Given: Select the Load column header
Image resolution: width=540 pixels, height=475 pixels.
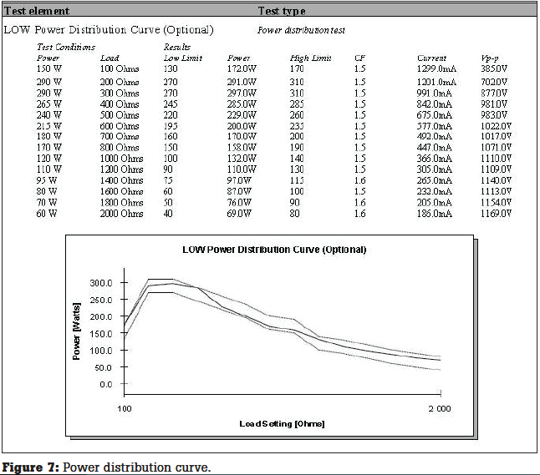Looking at the screenshot, I should [109, 58].
